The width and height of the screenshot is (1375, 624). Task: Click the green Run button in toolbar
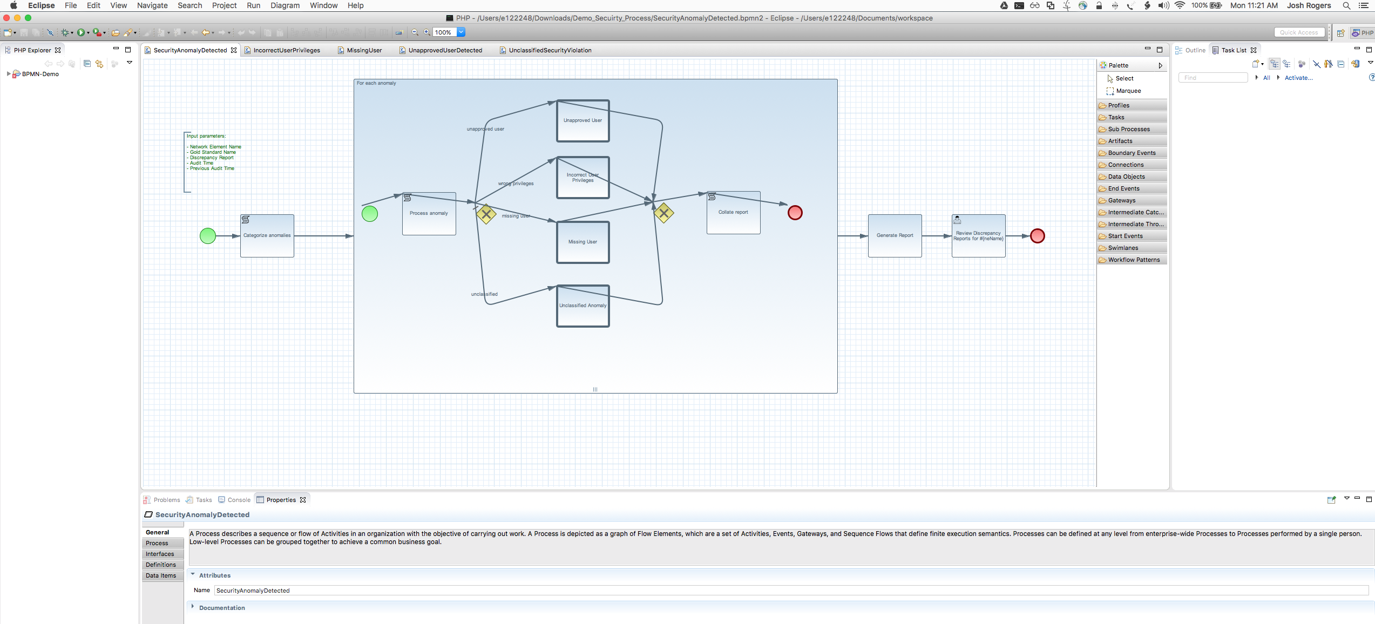[80, 32]
